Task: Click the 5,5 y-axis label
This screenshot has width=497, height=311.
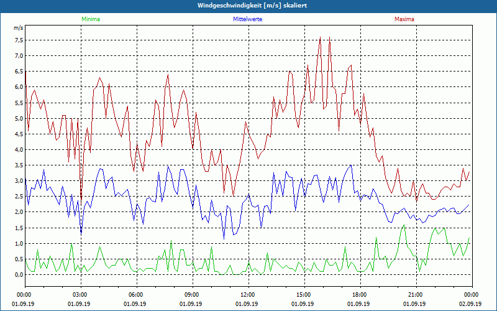Action: [x=19, y=103]
